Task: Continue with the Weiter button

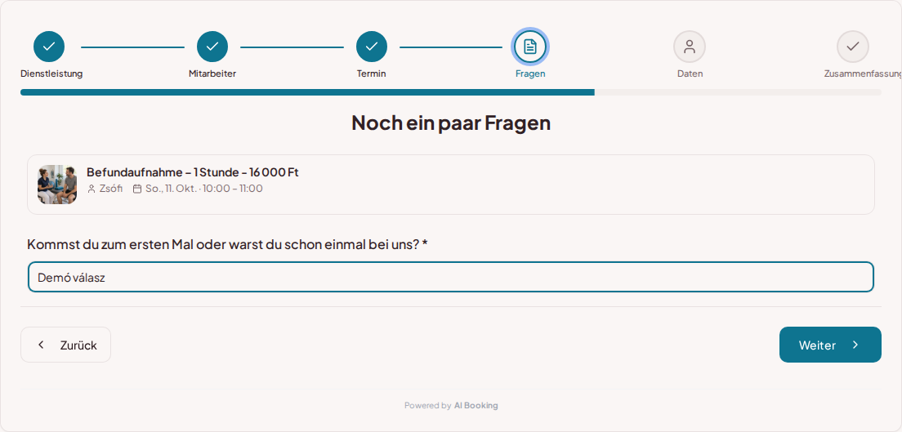Action: pos(830,345)
